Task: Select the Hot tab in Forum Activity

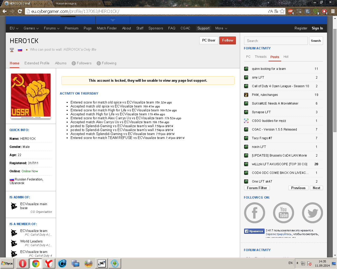Action: (286, 57)
